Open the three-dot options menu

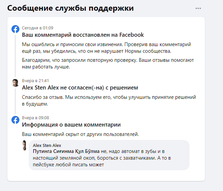(198, 8)
